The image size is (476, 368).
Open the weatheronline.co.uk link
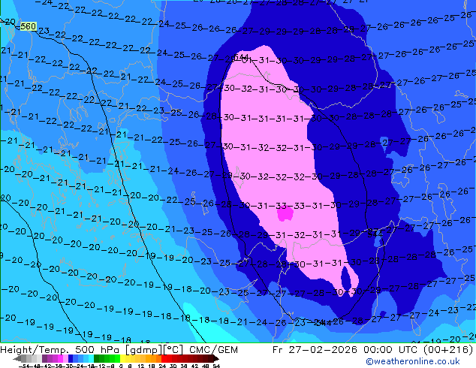coord(413,361)
